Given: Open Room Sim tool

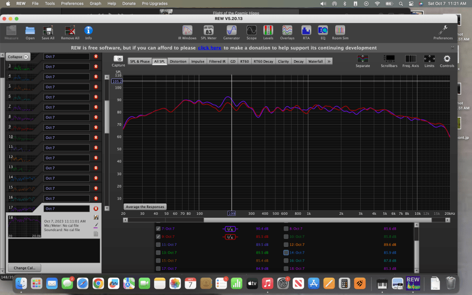Looking at the screenshot, I should [x=340, y=32].
